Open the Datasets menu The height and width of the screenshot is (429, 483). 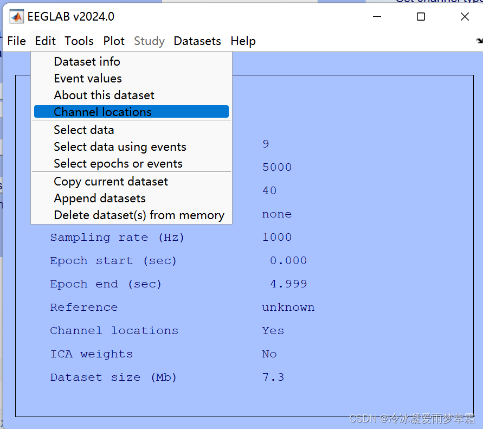pos(197,41)
